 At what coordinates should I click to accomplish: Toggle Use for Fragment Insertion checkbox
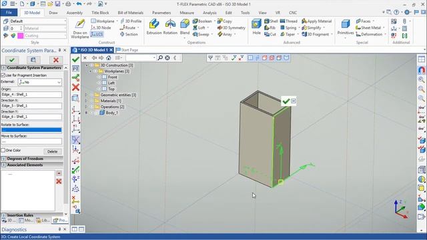pyautogui.click(x=3, y=75)
